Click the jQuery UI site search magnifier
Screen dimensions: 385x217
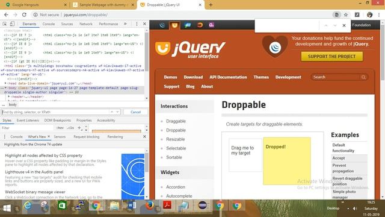click(363, 77)
